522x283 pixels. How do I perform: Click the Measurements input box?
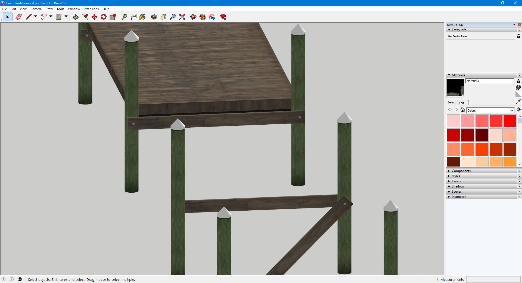point(493,279)
